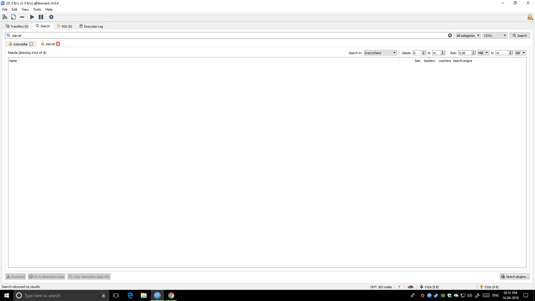Click the Delete torrent icon
535x301 pixels.
point(22,17)
